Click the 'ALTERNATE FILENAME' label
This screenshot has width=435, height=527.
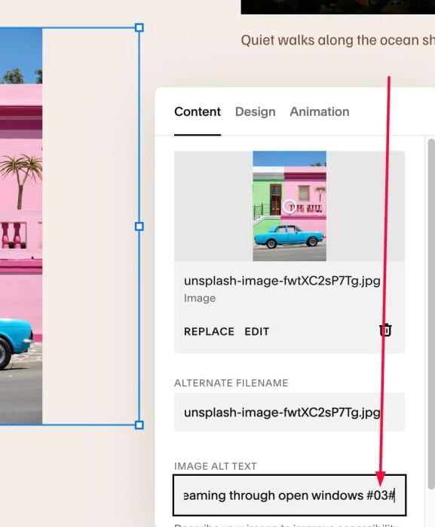click(x=231, y=383)
